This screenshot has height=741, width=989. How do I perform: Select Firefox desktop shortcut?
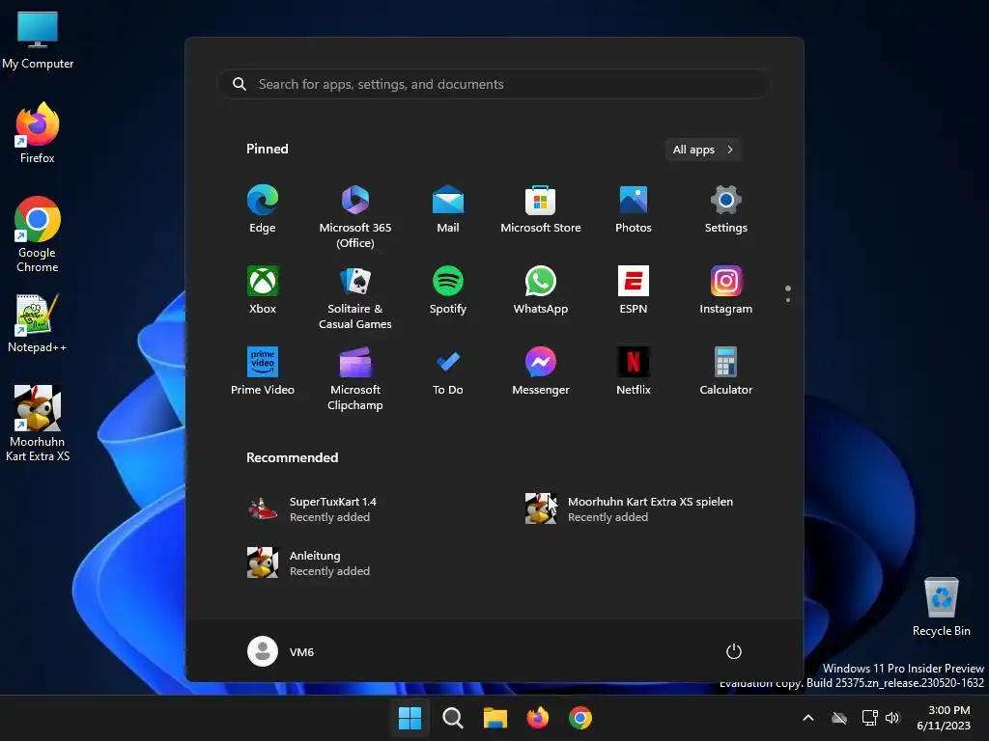[x=38, y=133]
